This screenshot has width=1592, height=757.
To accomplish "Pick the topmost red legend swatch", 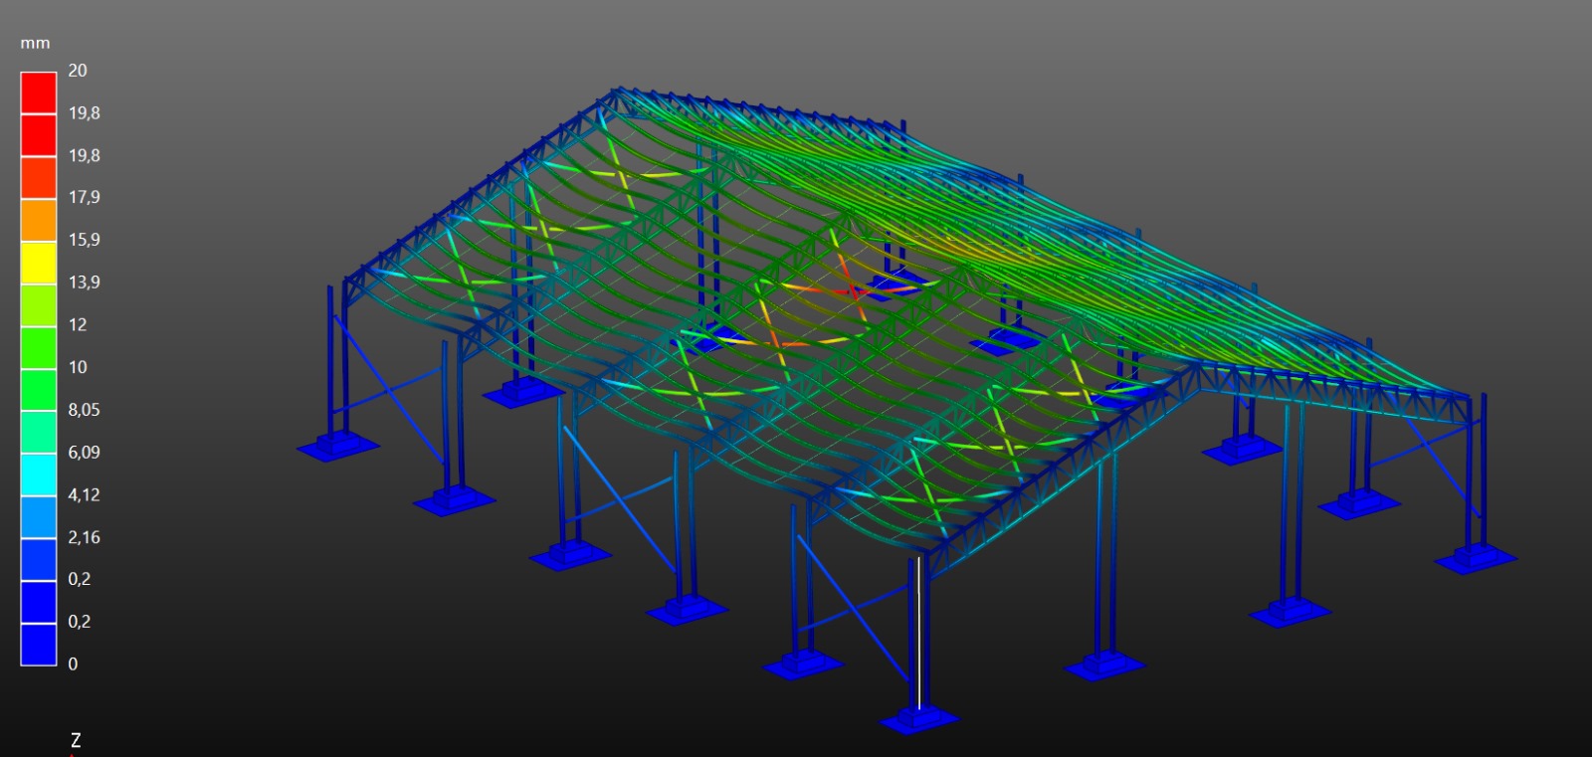I will (39, 93).
